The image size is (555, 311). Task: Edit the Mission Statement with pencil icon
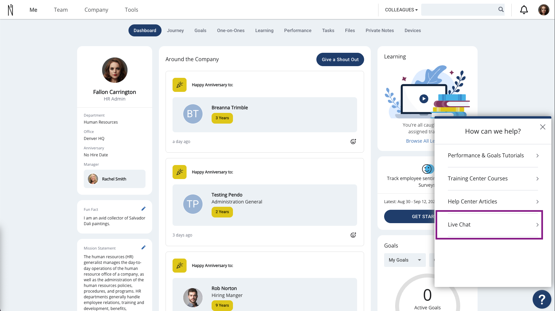pyautogui.click(x=144, y=248)
